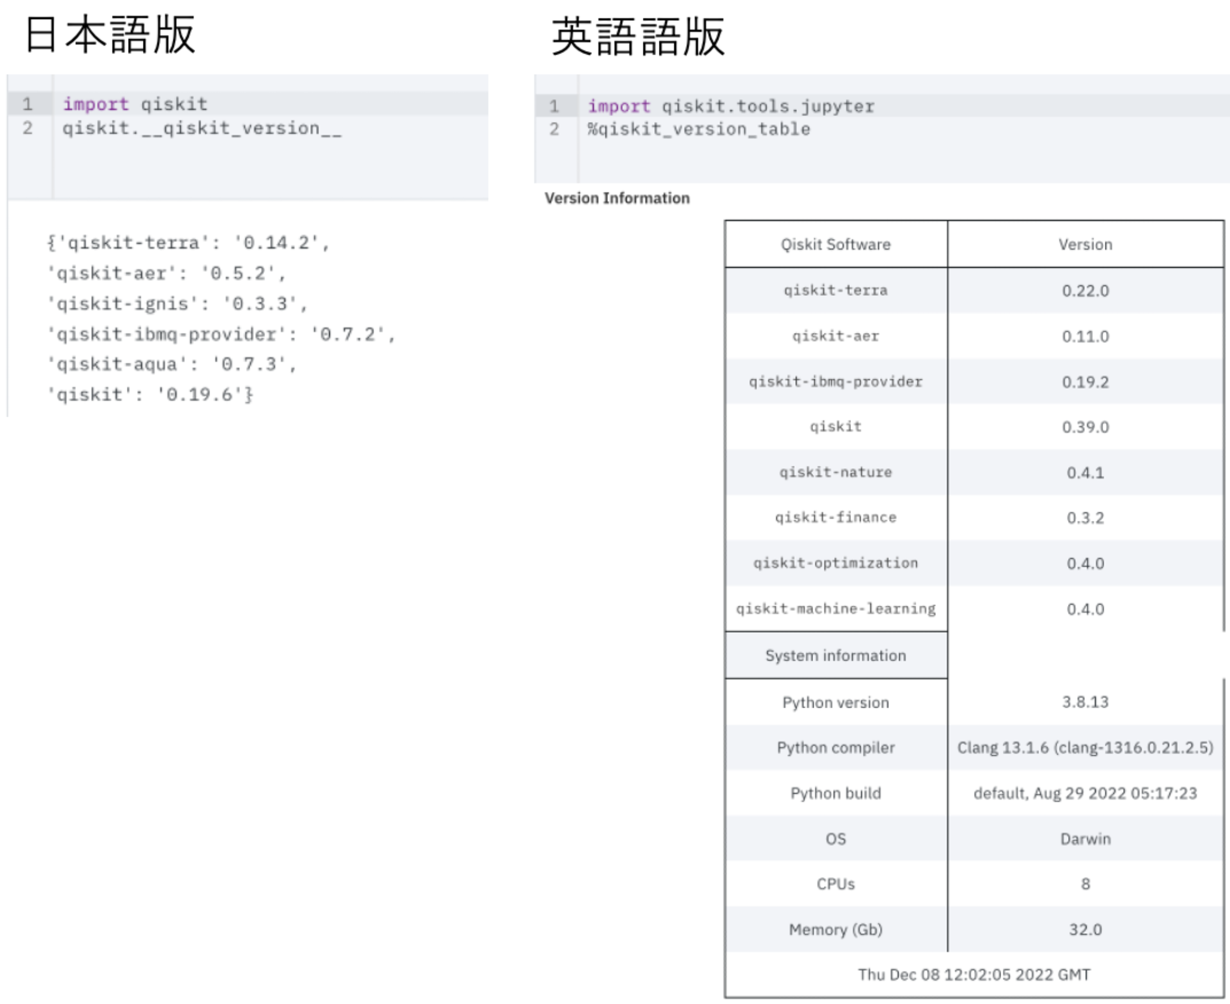Click the 日本語版 heading text
1230x1004 pixels.
point(110,34)
